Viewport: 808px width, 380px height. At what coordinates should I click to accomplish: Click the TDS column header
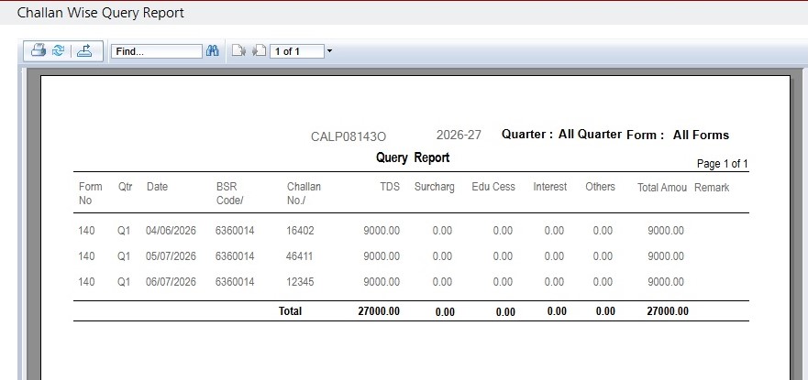390,187
